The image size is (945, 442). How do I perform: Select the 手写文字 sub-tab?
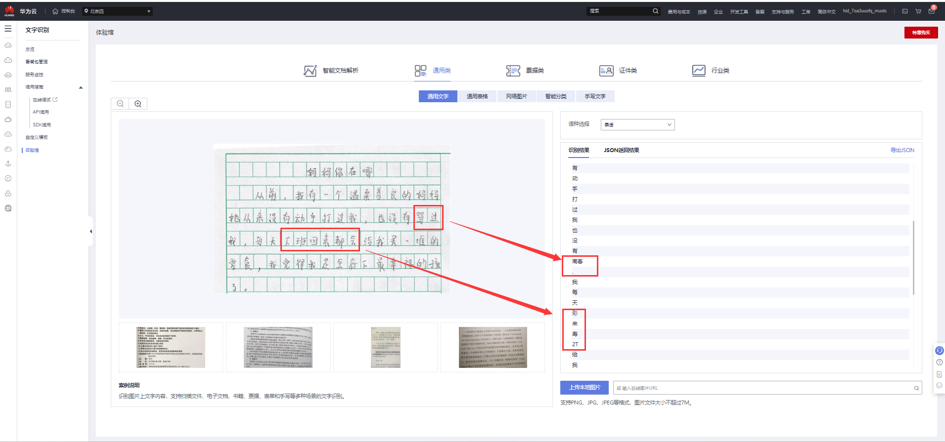pos(595,96)
